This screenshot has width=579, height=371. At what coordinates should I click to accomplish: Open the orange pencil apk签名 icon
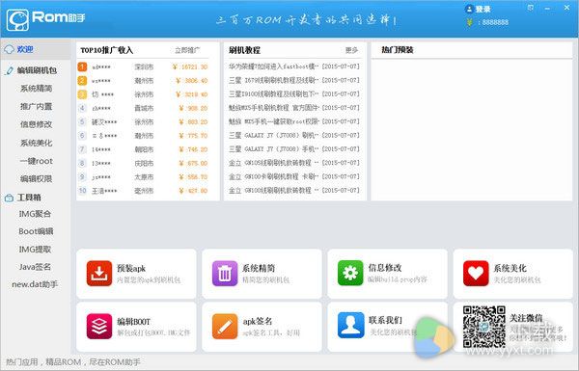click(225, 326)
